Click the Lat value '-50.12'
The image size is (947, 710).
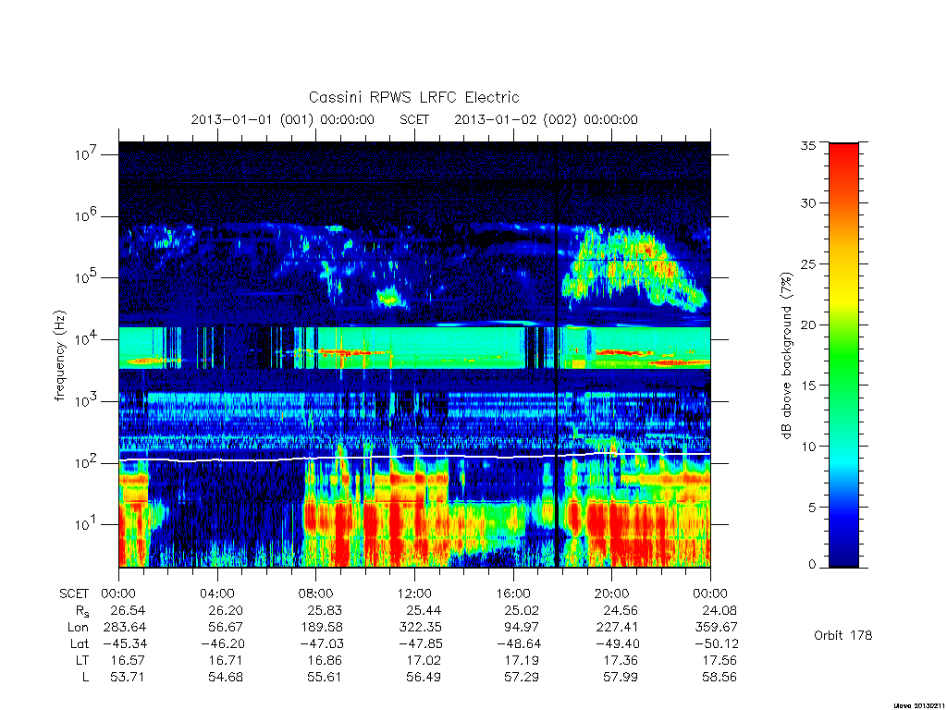click(717, 643)
